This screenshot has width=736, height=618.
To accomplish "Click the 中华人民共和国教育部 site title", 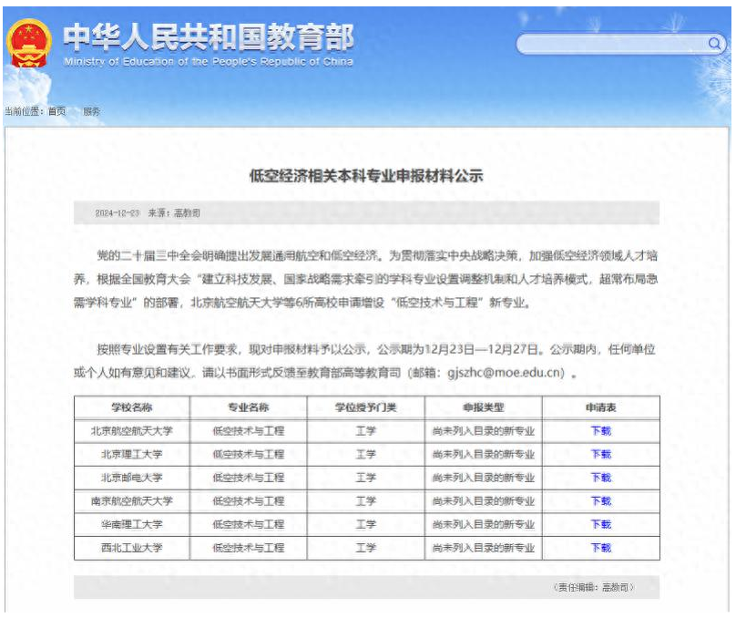I will tap(208, 36).
